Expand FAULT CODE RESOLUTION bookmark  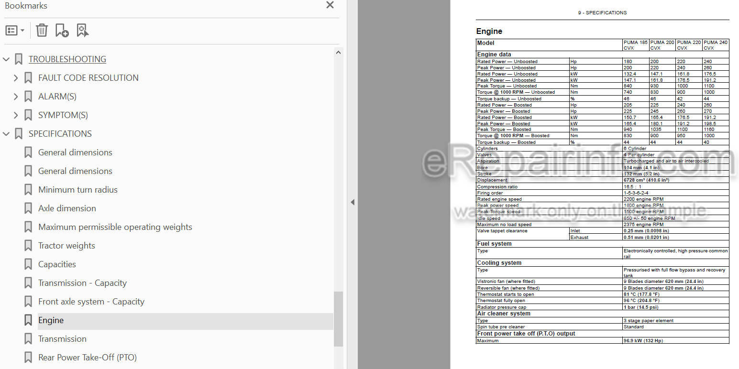point(16,78)
